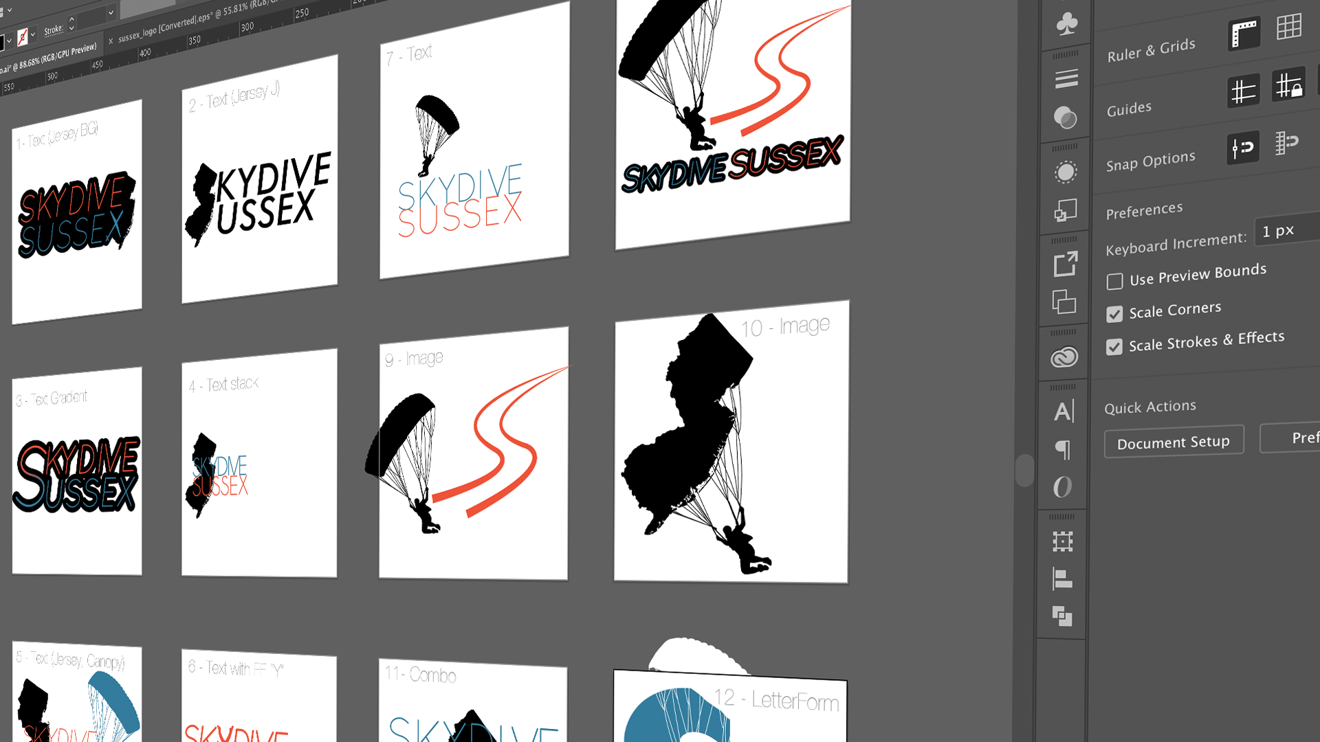
Task: Toggle the grid with the grid icon
Action: pyautogui.click(x=1289, y=27)
